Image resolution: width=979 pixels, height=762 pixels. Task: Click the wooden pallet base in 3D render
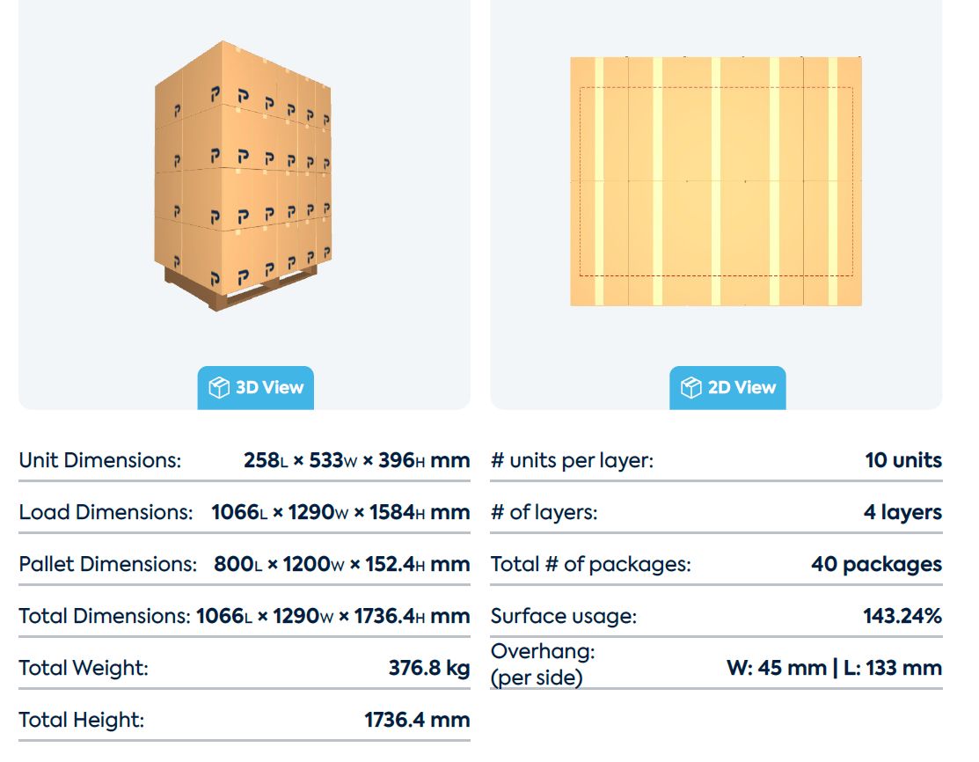coord(240,289)
